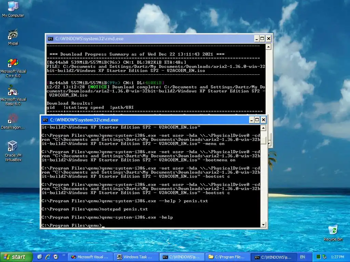Click the 1:27 PM system clock
The image size is (350, 262).
[x=337, y=257]
